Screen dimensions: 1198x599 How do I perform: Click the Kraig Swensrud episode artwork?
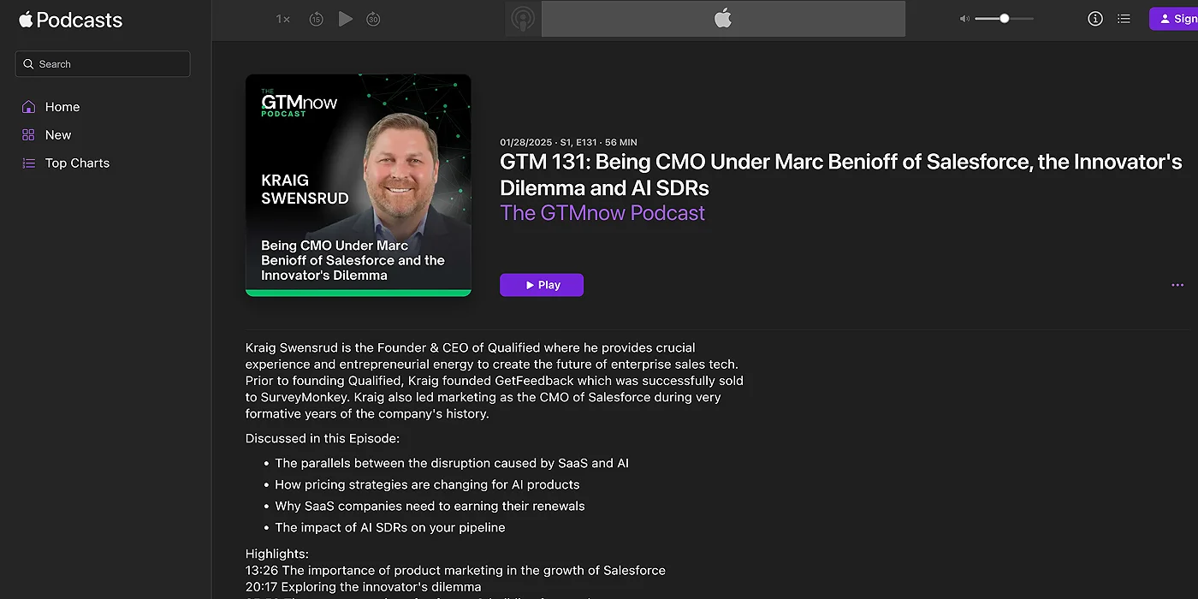359,185
